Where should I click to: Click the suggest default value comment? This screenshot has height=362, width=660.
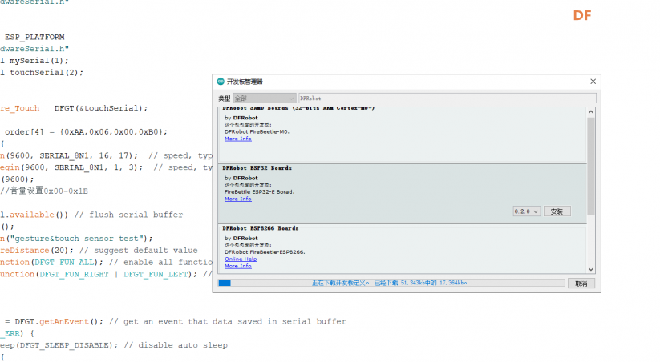tap(139, 251)
